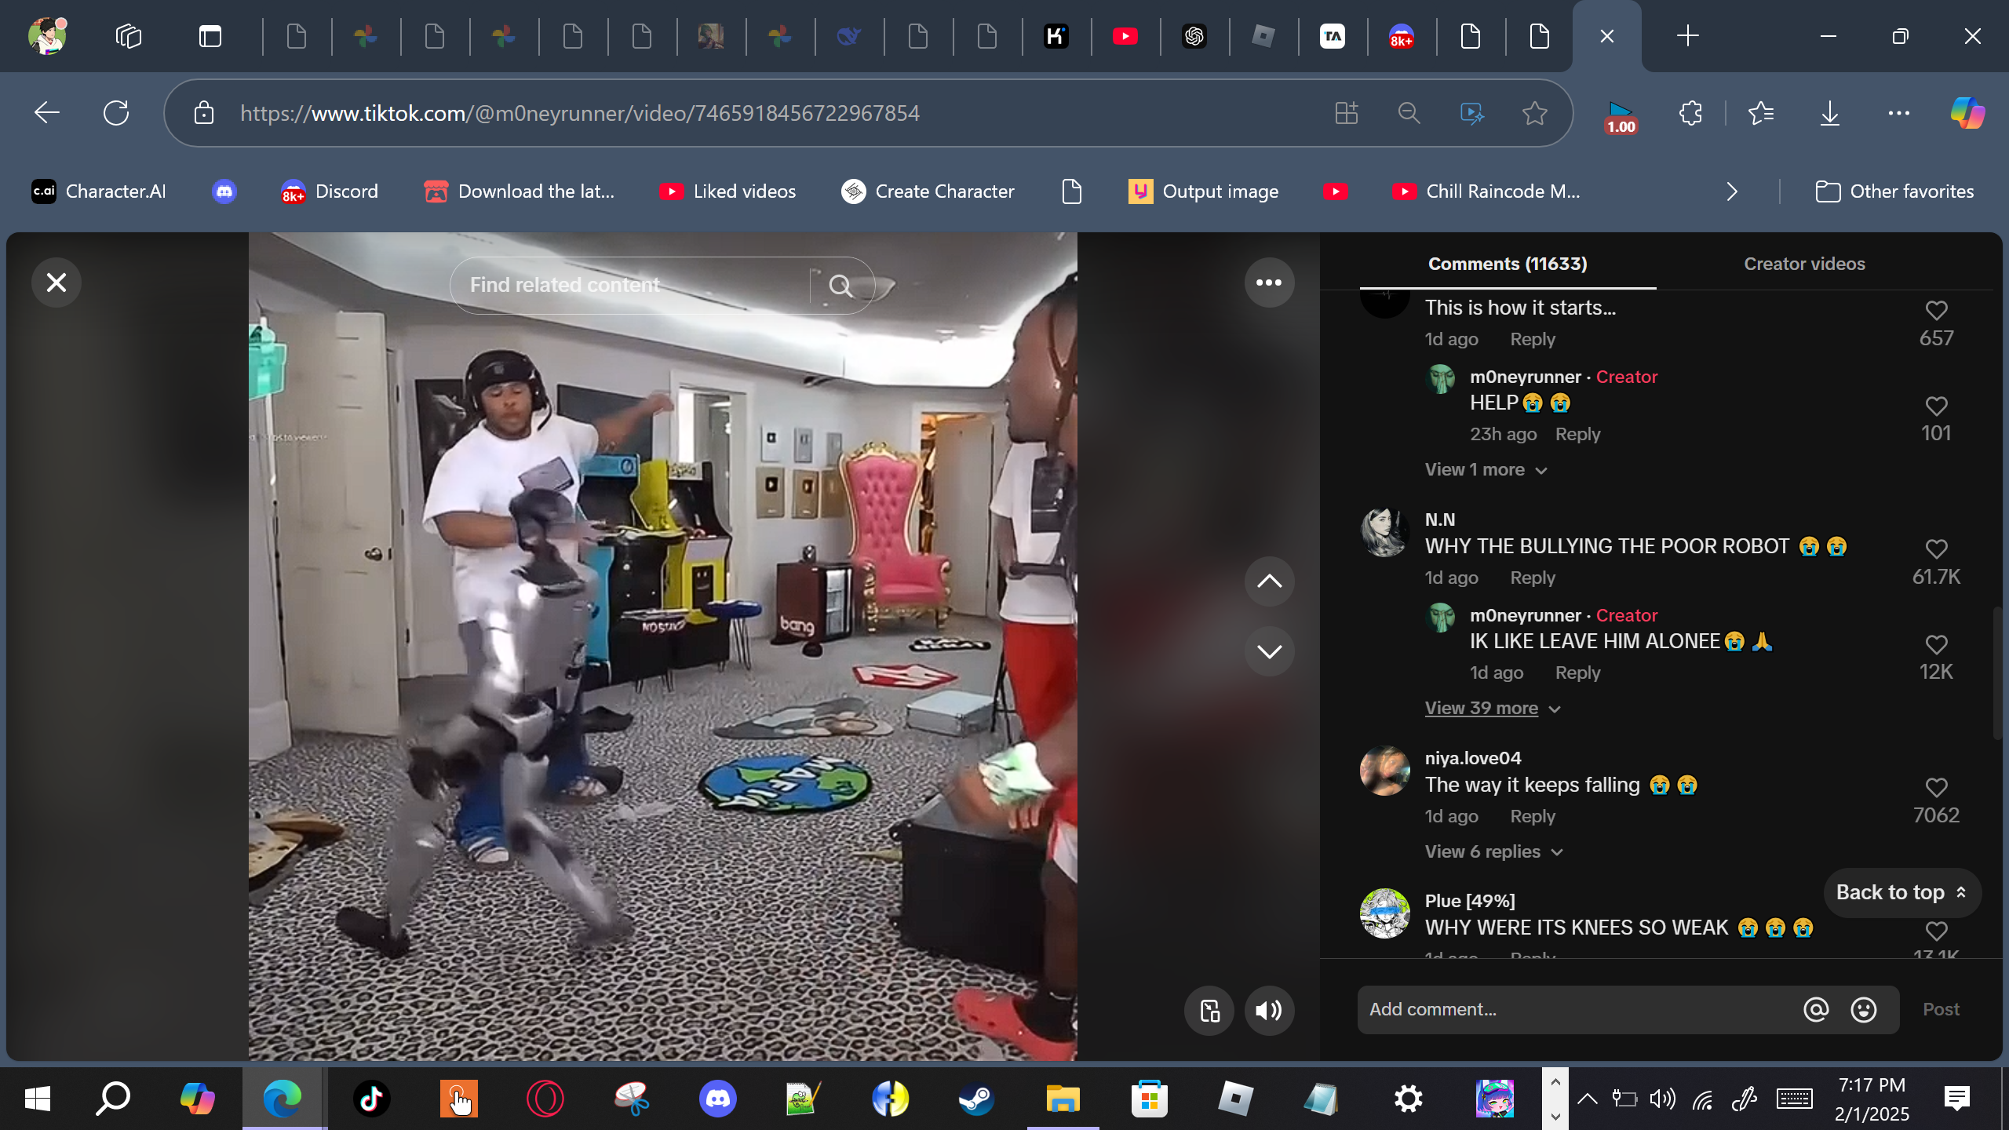The width and height of the screenshot is (2009, 1130).
Task: Open Discord from the taskbar
Action: coord(717,1099)
